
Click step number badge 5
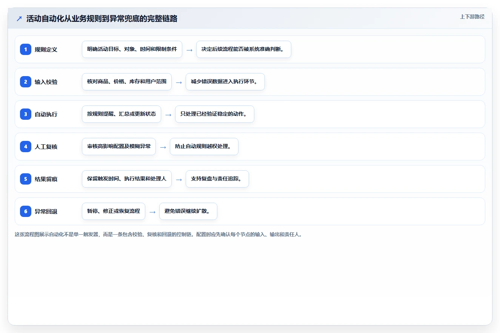click(x=26, y=179)
